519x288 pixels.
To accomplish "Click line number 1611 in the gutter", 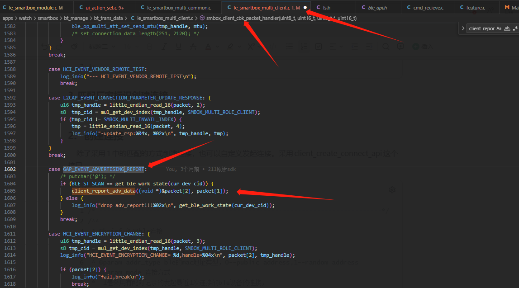I will 10,234.
